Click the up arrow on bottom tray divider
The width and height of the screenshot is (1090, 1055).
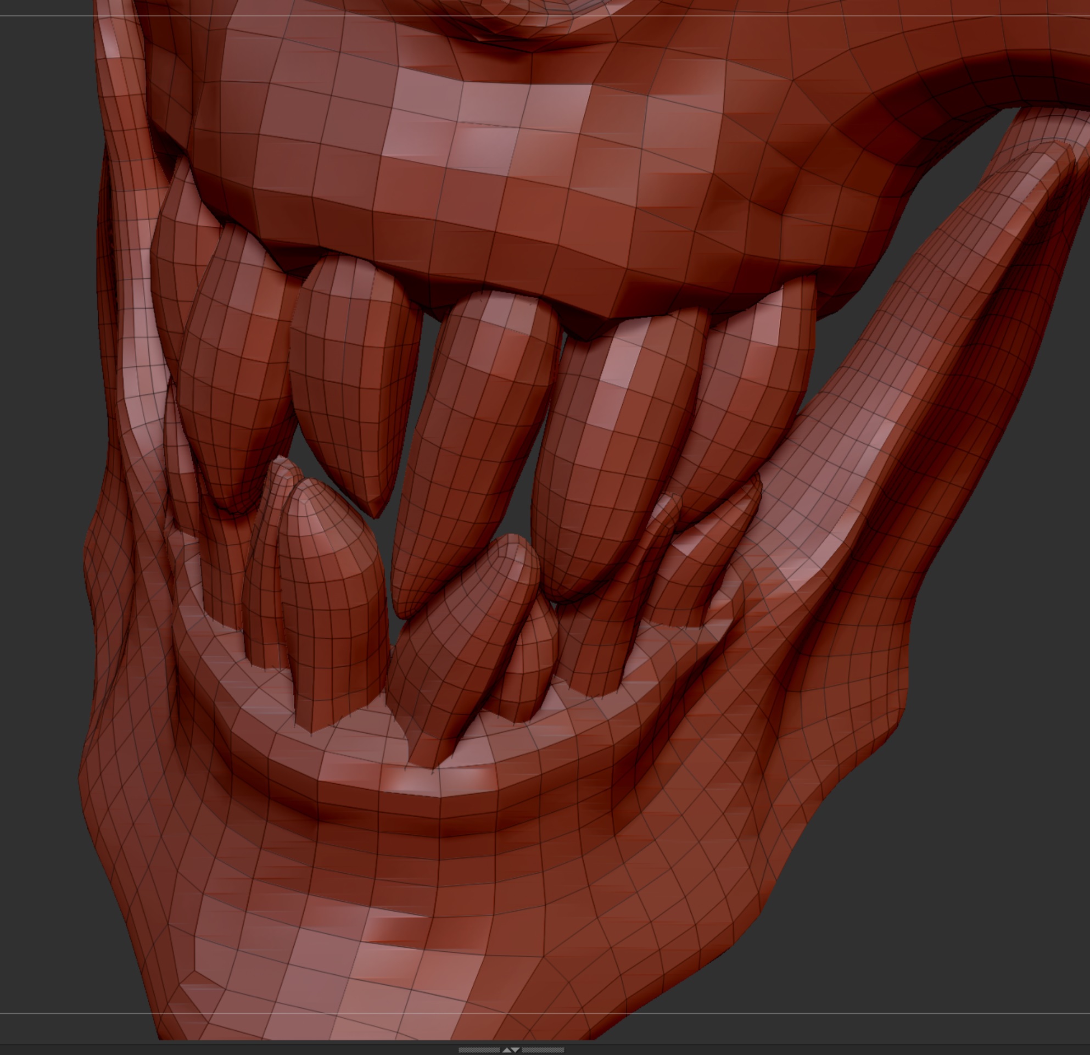click(507, 1050)
